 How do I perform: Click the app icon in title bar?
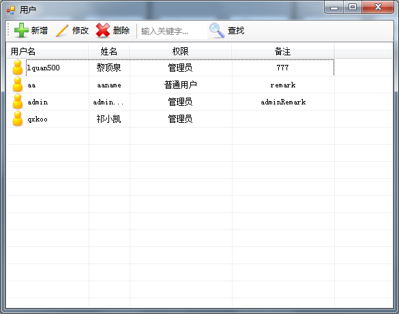click(x=11, y=10)
